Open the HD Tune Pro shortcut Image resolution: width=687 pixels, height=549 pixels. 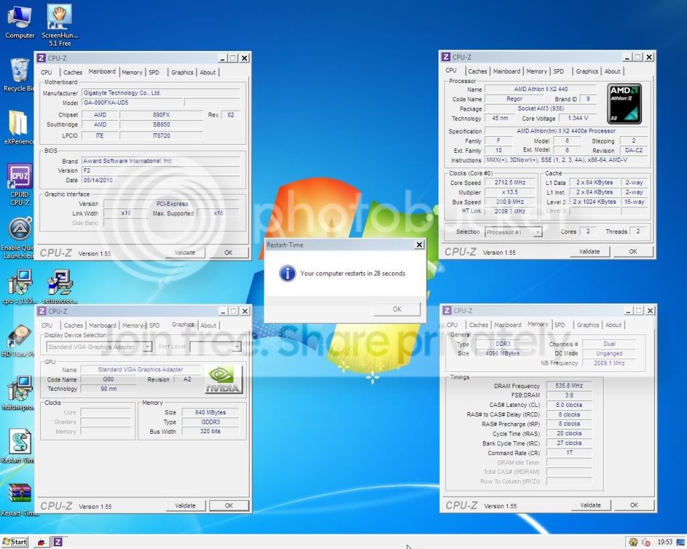click(18, 341)
